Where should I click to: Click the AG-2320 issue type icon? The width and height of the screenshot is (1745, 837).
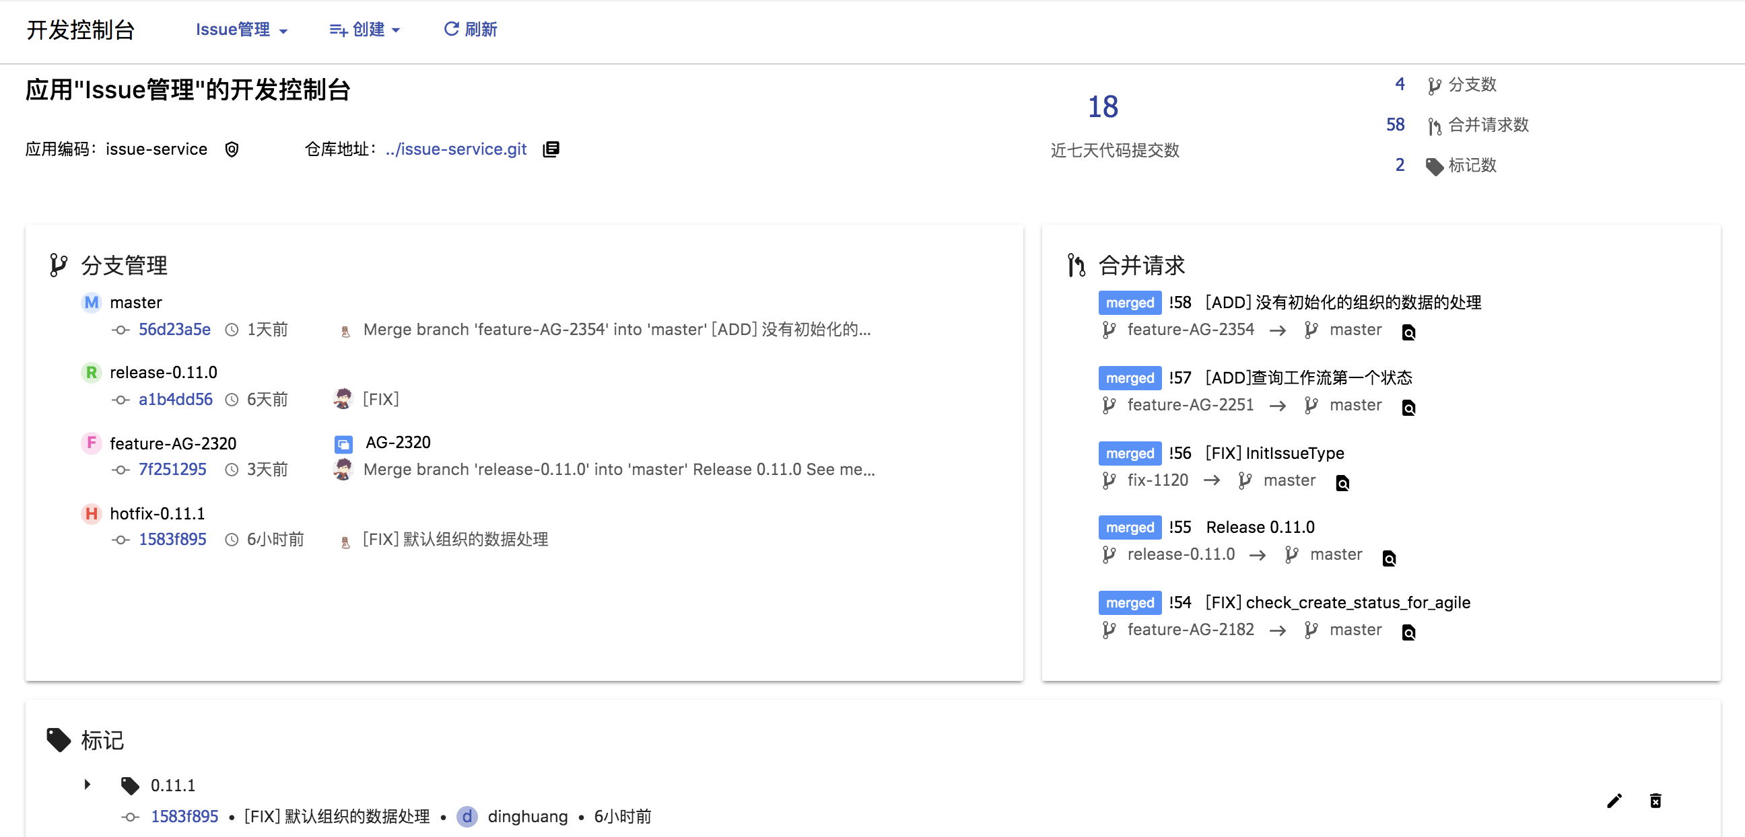click(x=343, y=444)
